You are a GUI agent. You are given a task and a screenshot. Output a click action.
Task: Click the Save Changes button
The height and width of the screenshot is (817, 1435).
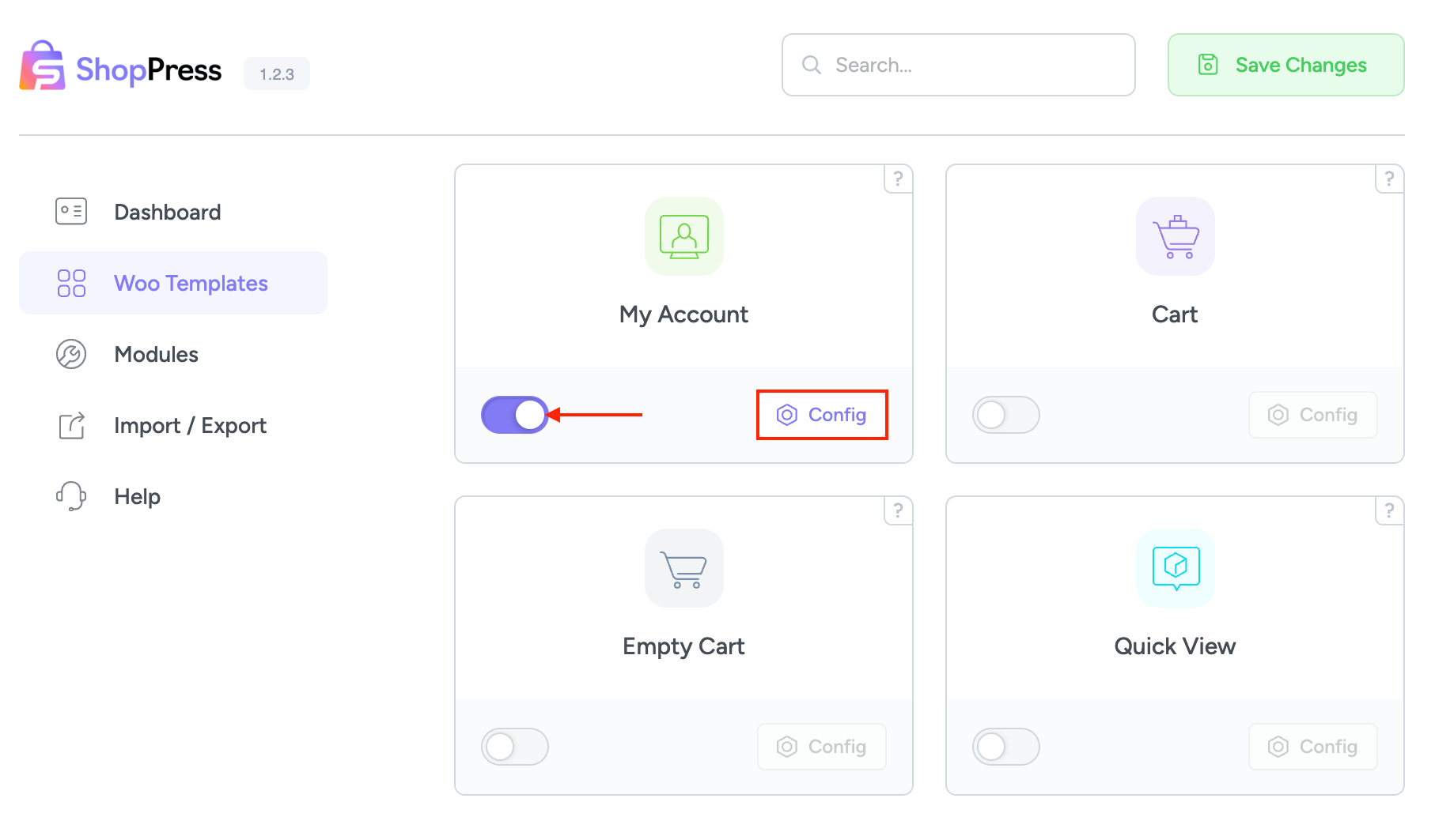[1285, 65]
